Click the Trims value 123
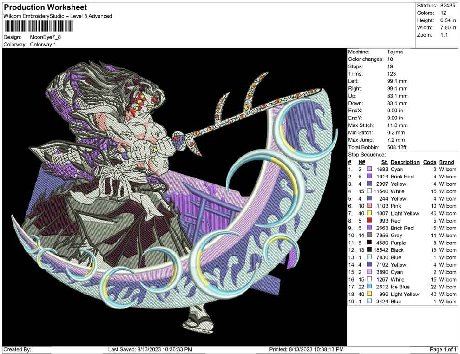 point(391,74)
